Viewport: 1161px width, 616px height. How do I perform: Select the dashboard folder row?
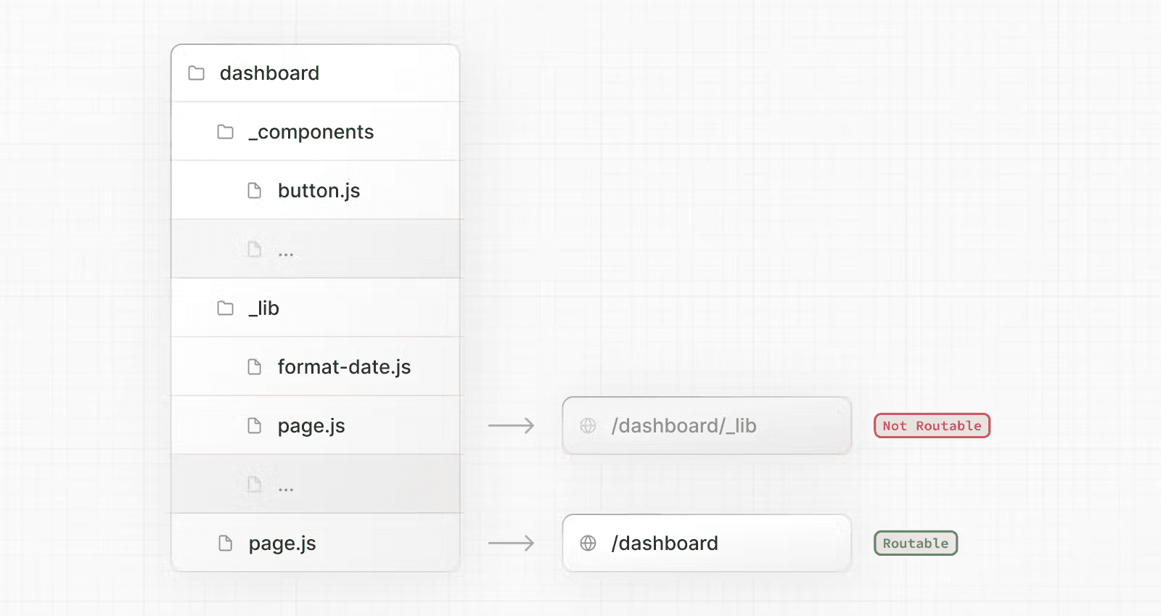(316, 73)
